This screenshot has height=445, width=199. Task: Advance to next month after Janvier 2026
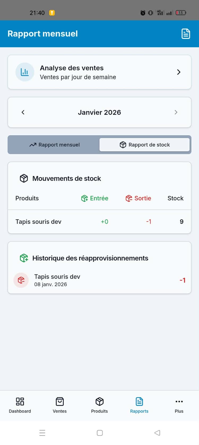(x=176, y=112)
